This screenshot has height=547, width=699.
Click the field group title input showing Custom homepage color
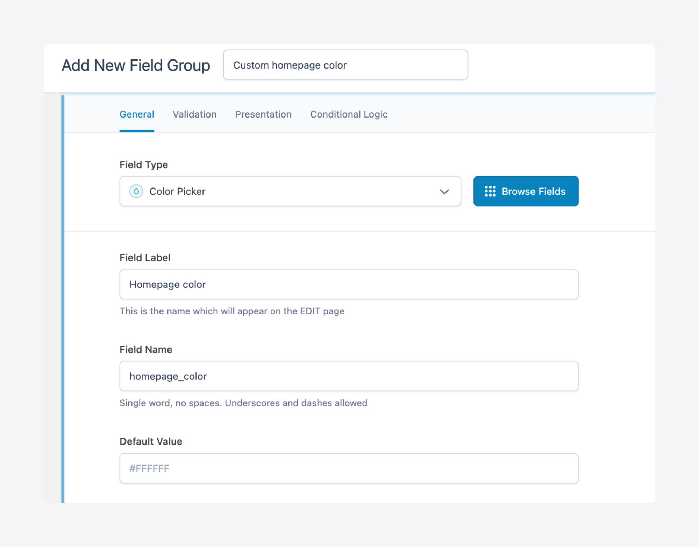tap(345, 65)
